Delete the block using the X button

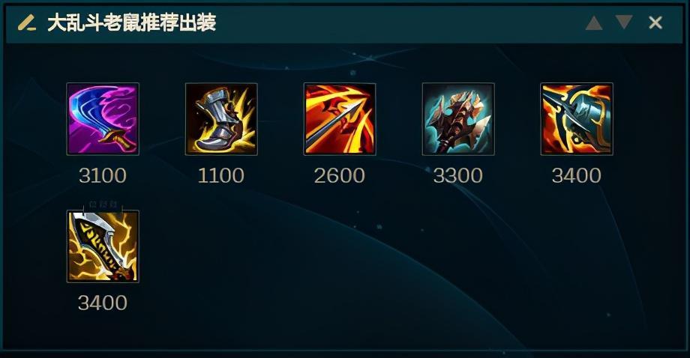click(655, 22)
